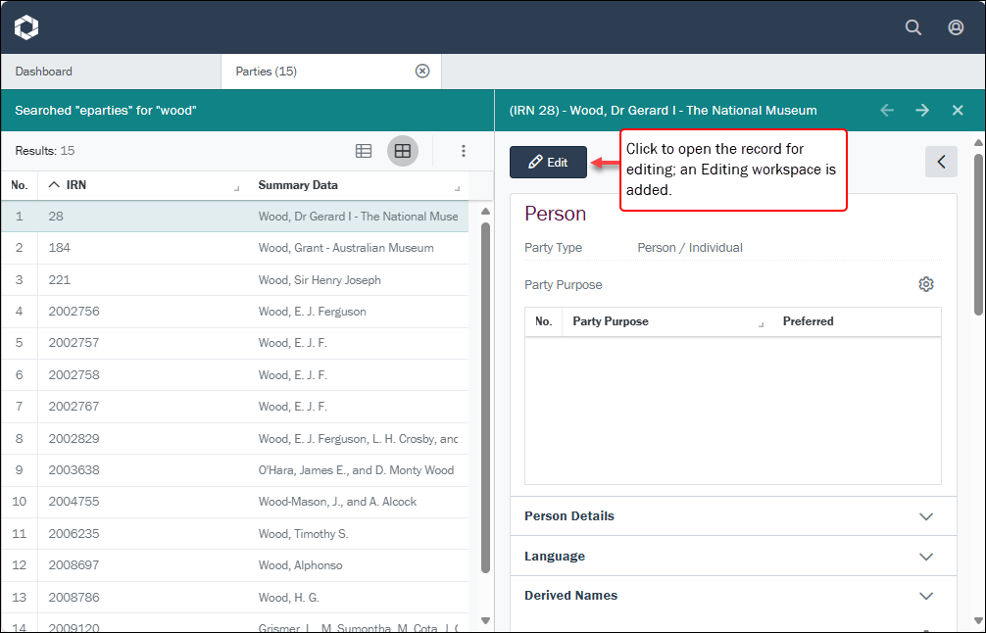The height and width of the screenshot is (633, 986).
Task: Click the application logo in top-left
Action: coord(26,27)
